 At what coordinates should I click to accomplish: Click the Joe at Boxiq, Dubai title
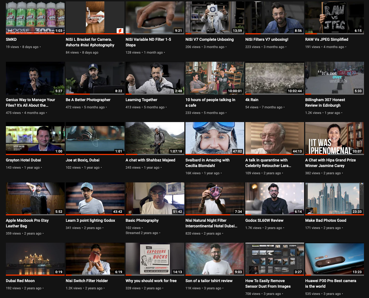(83, 160)
